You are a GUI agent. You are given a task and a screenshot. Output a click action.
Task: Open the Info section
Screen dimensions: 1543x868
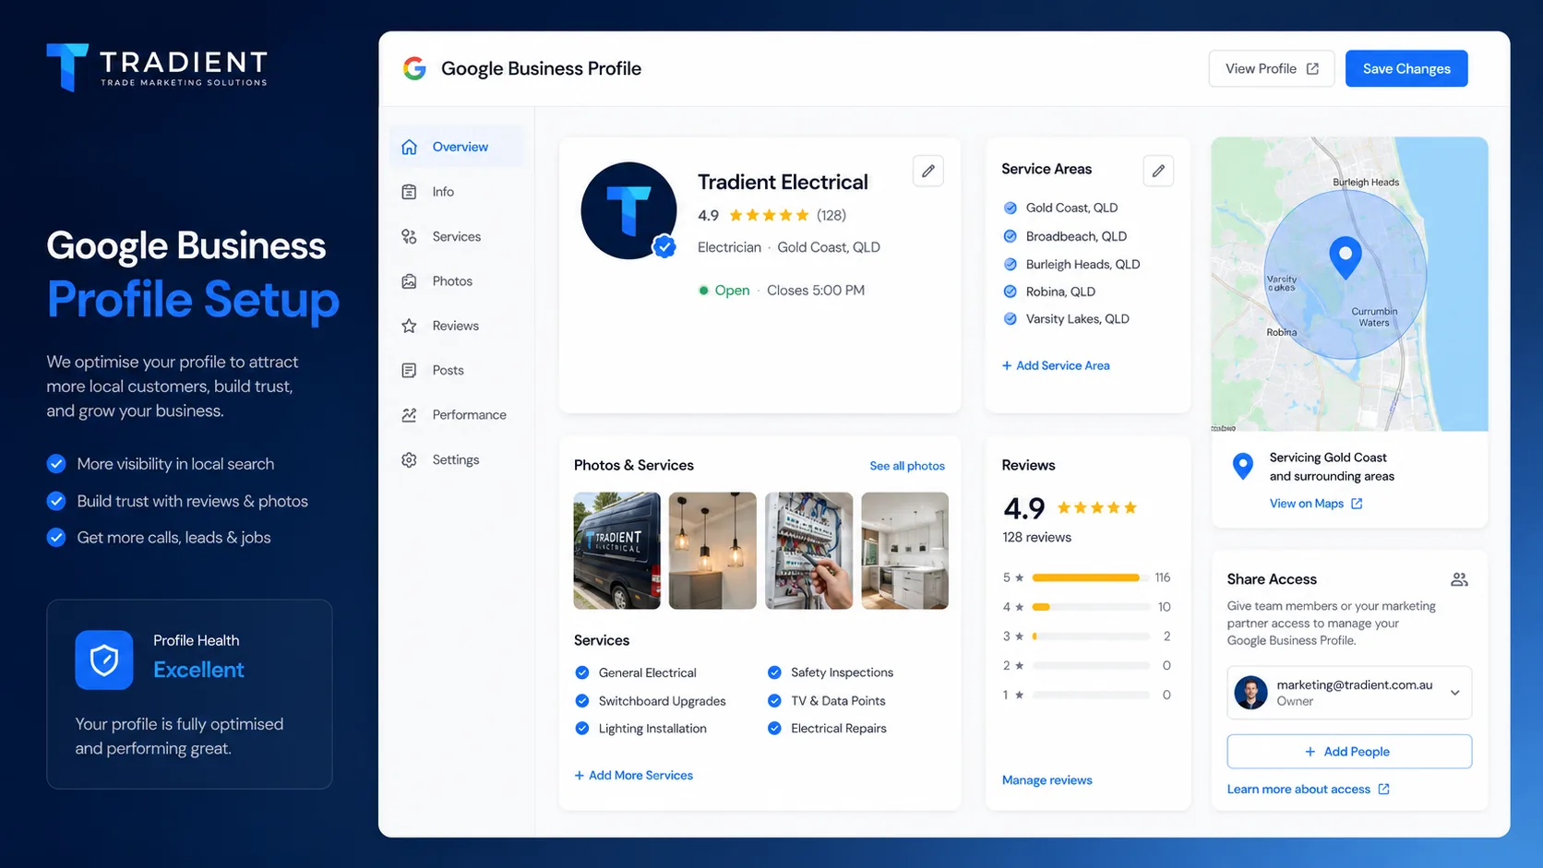456,192
